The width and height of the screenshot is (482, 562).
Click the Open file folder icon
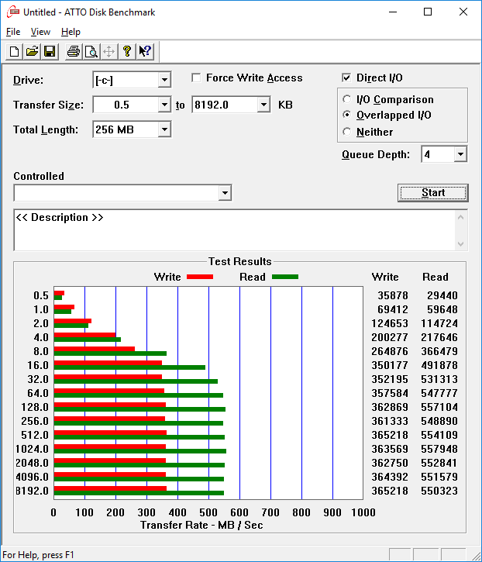tap(33, 52)
